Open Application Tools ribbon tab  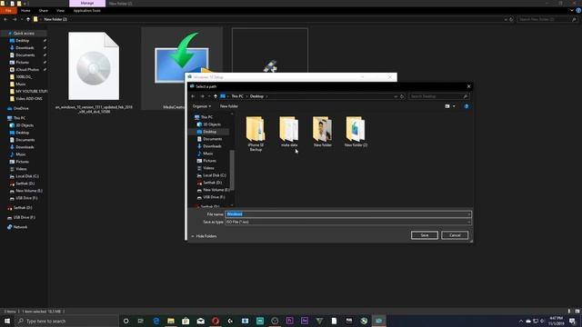87,11
